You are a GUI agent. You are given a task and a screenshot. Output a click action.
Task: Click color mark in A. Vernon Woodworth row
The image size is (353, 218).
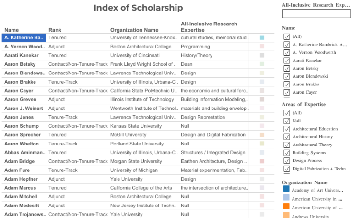(262, 47)
